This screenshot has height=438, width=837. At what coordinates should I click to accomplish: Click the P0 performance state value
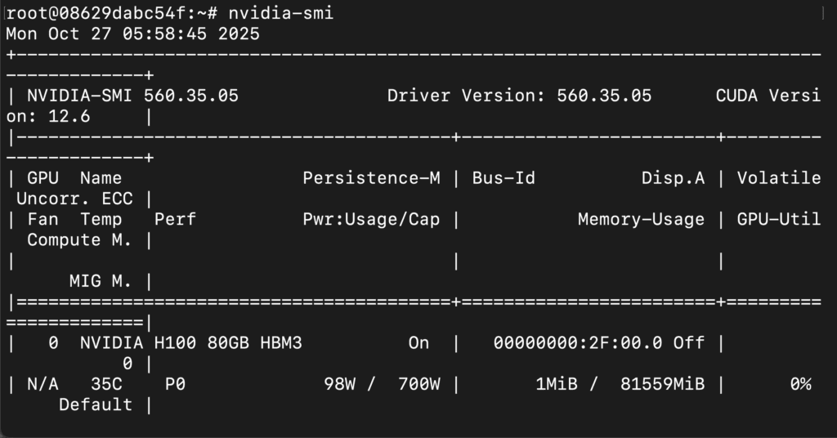click(175, 384)
